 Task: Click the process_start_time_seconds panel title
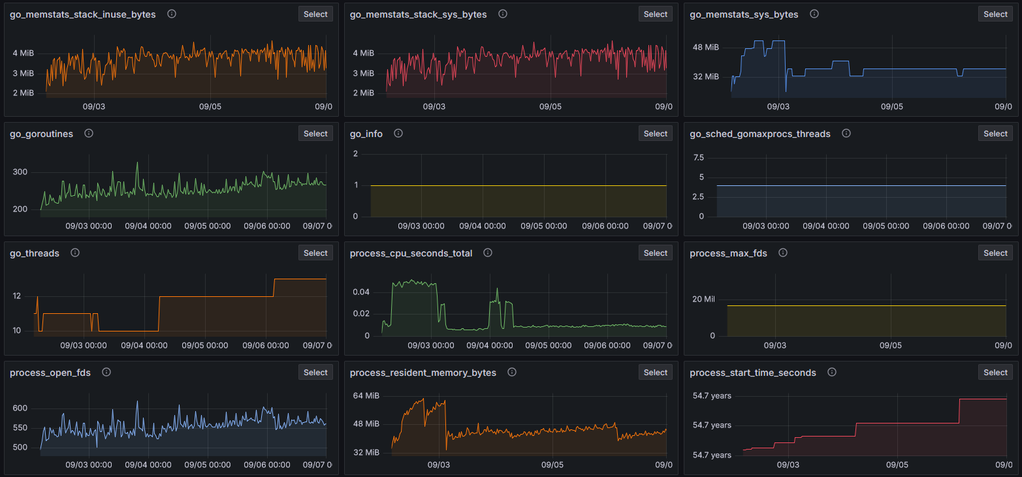pos(753,373)
